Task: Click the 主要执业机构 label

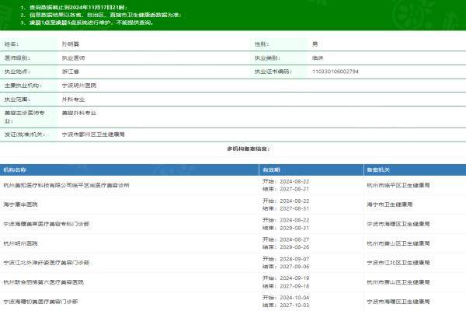Action: coord(23,86)
